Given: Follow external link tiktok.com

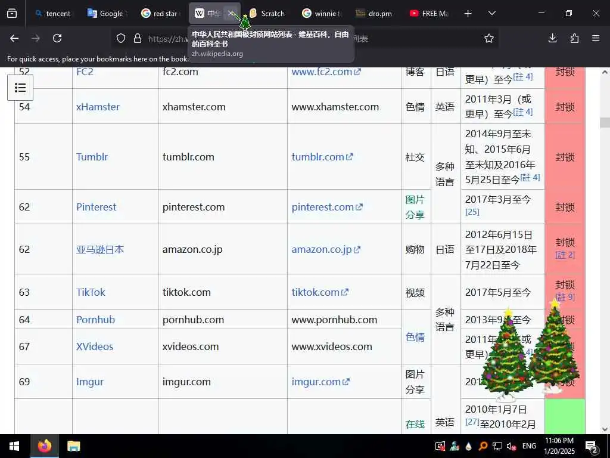Looking at the screenshot, I should coord(320,292).
